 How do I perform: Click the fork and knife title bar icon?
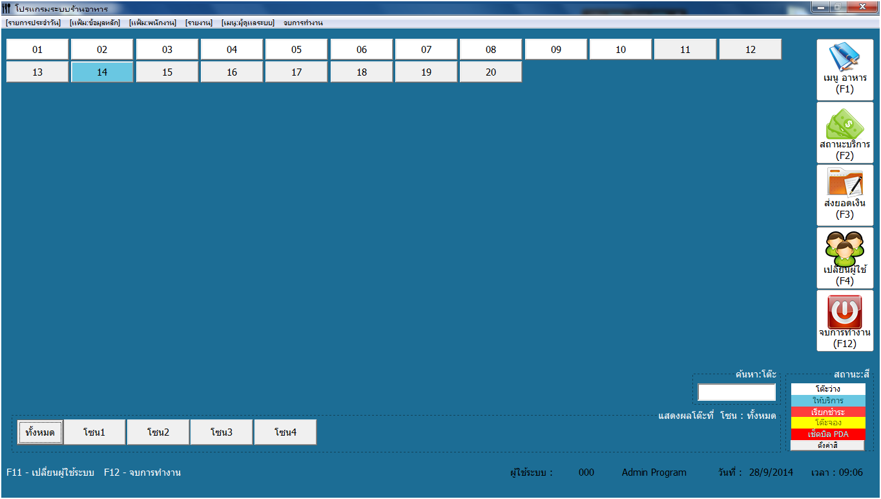(x=6, y=9)
